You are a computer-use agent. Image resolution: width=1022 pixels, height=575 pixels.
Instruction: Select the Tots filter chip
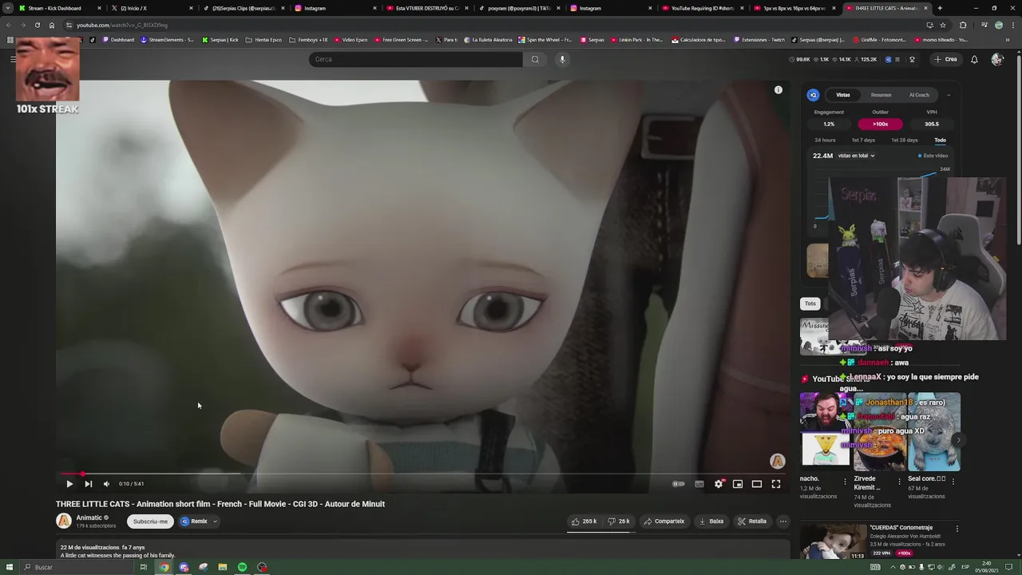point(810,303)
